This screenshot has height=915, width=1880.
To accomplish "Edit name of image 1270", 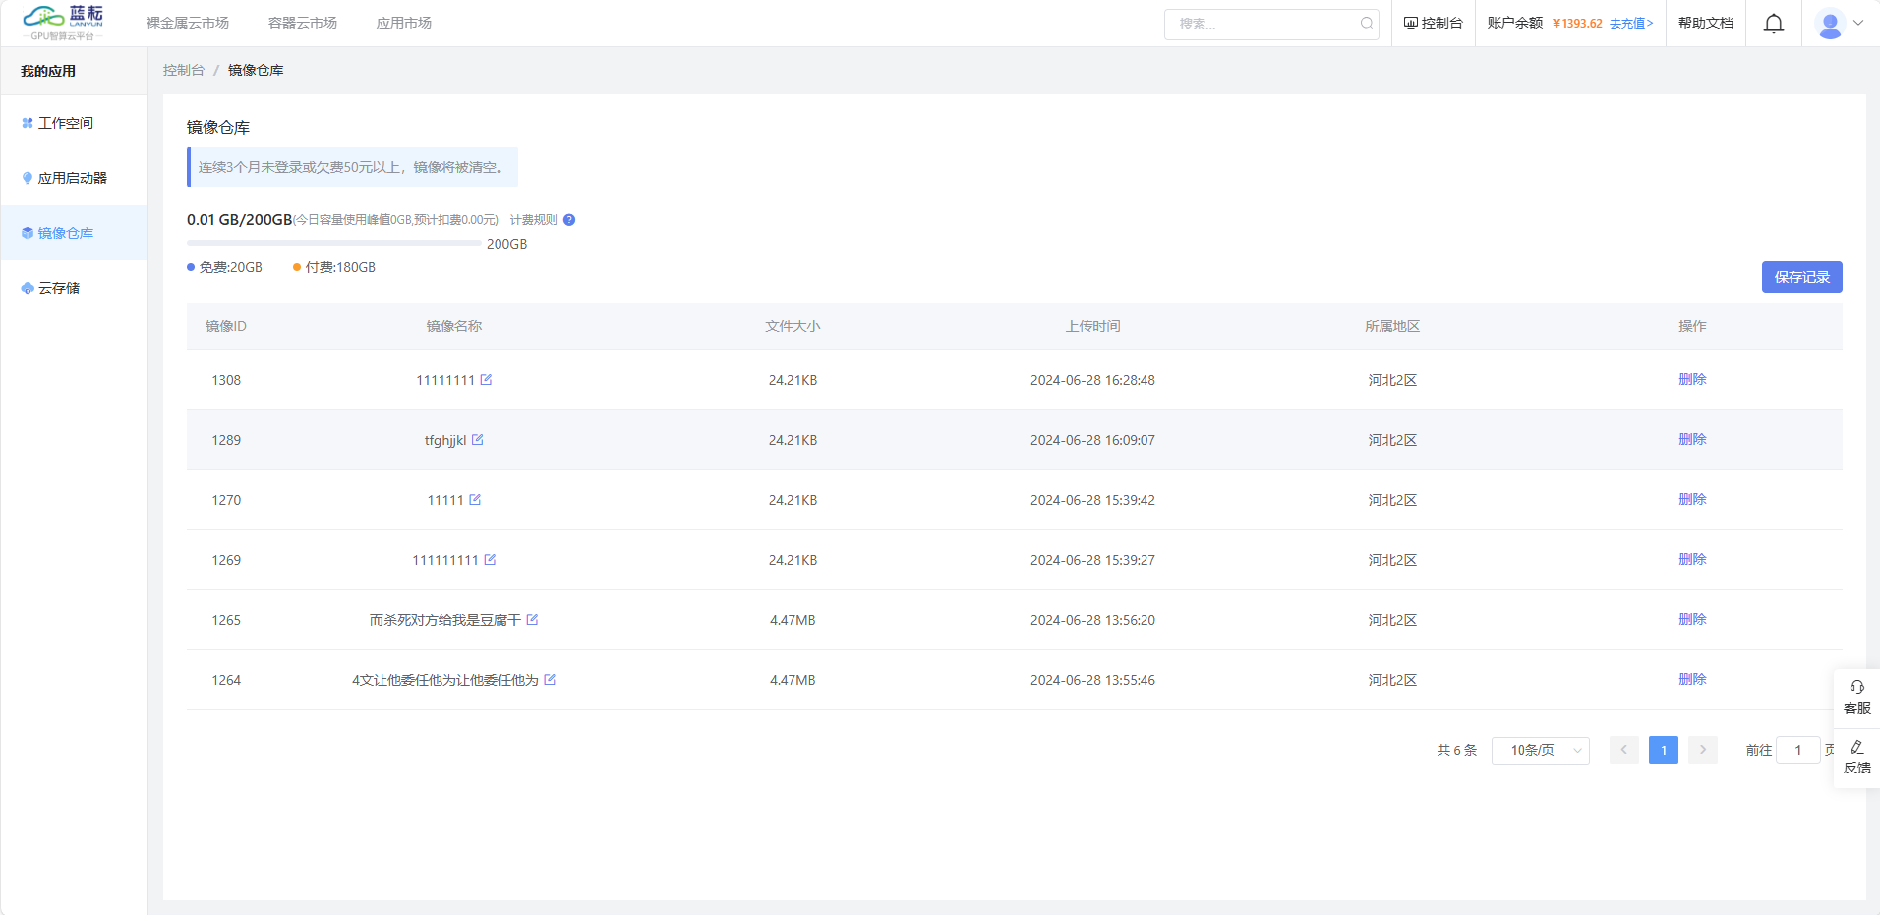I will click(475, 499).
